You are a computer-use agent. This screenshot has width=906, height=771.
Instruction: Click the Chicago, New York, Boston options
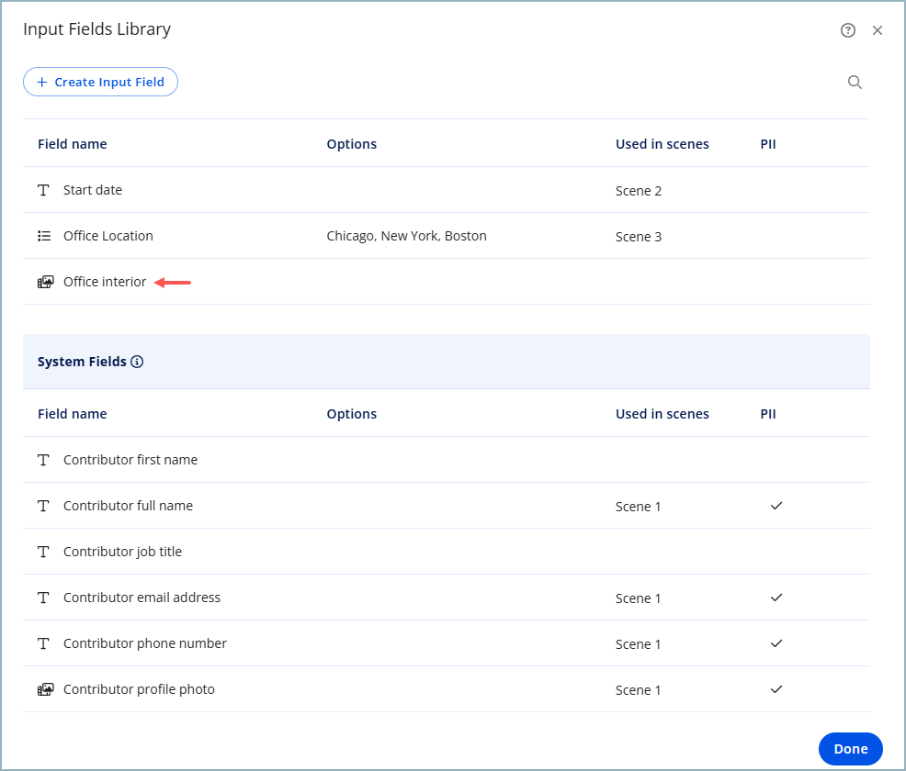coord(406,236)
